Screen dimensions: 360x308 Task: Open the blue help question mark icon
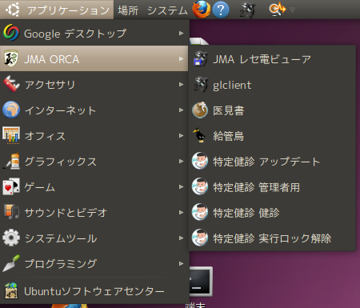point(221,10)
